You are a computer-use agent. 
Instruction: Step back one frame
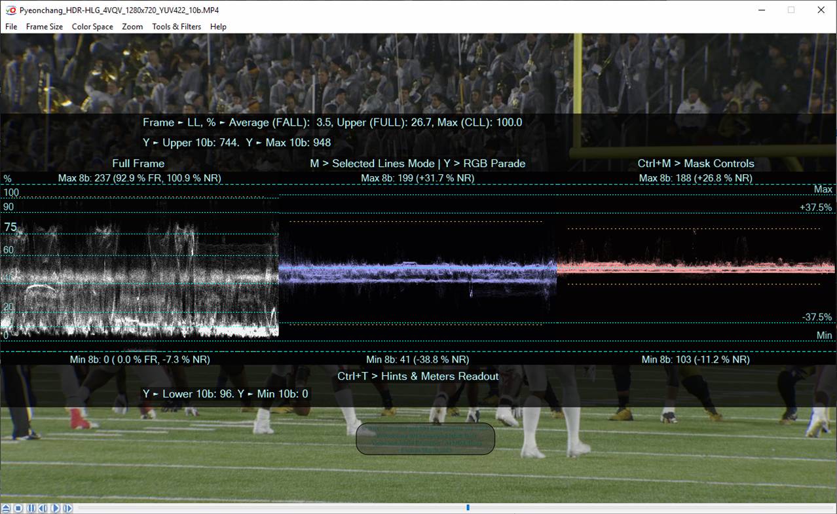[43, 508]
